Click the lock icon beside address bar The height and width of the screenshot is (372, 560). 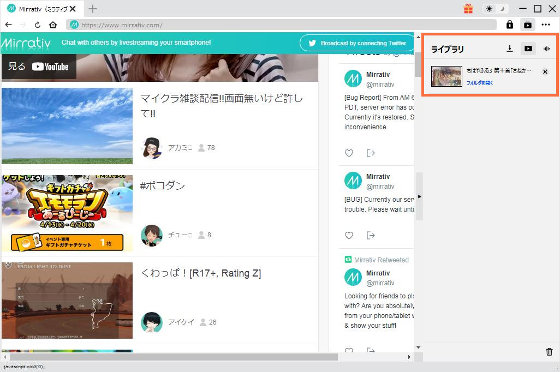click(x=510, y=25)
